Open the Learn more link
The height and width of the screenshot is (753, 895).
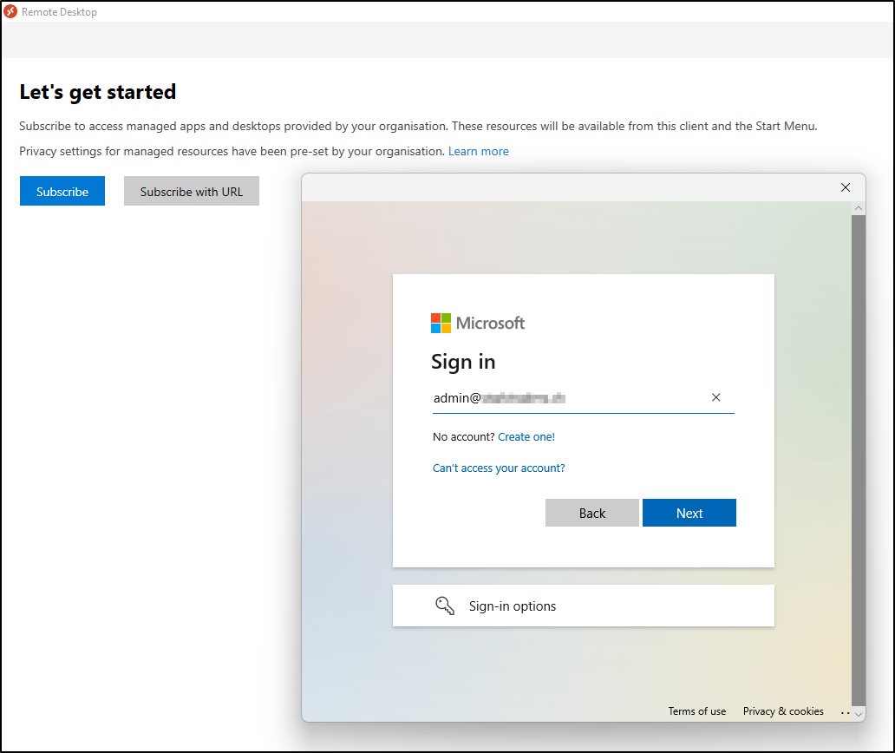tap(479, 151)
